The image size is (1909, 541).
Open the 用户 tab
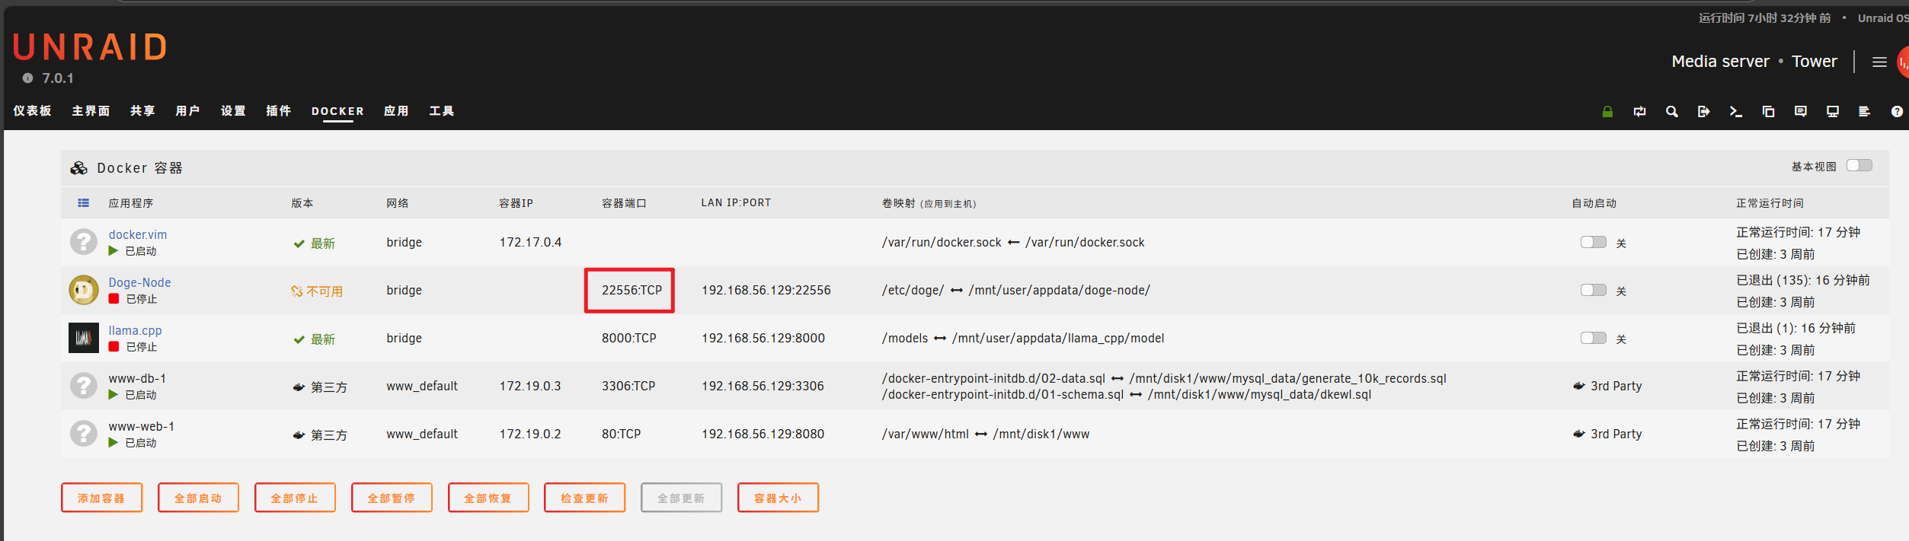tap(187, 111)
